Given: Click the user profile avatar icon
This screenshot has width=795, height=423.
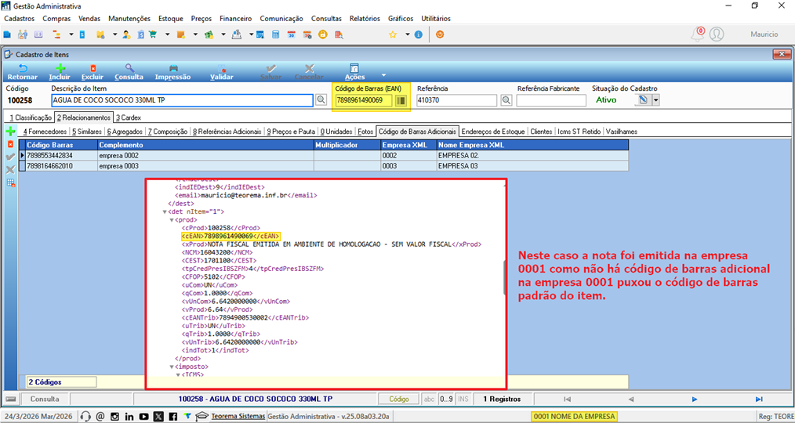Looking at the screenshot, I should click(717, 34).
